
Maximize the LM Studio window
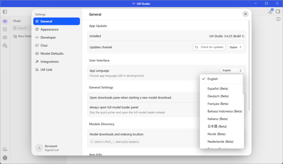266,3
